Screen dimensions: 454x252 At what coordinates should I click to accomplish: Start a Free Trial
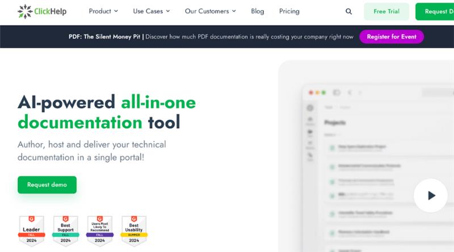tap(386, 11)
